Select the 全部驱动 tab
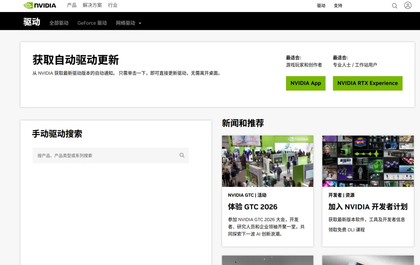Screen dimensions: 420x265 tap(59, 23)
